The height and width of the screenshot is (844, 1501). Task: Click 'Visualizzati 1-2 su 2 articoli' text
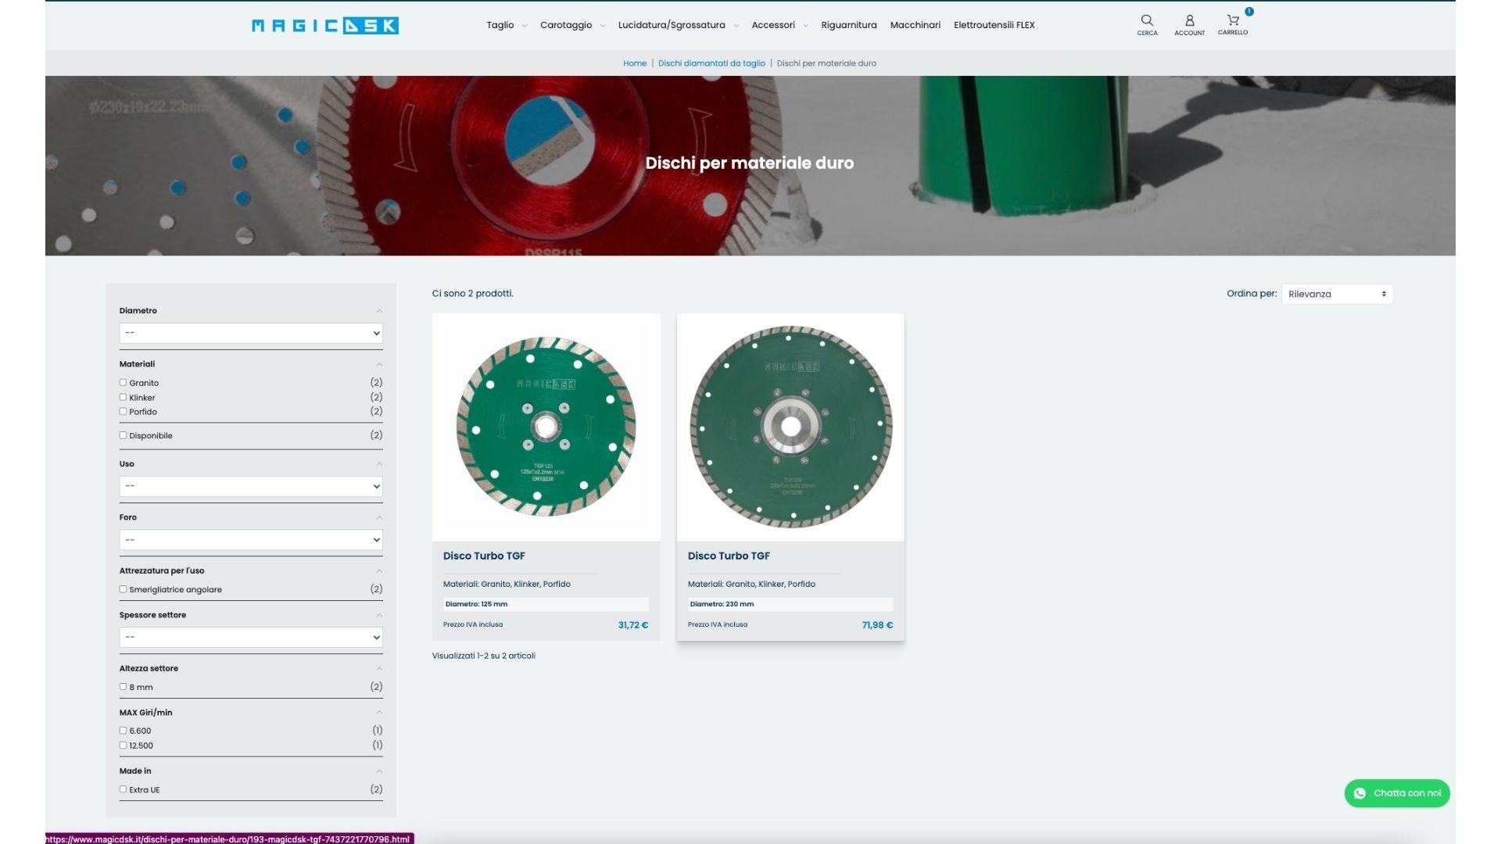(484, 656)
